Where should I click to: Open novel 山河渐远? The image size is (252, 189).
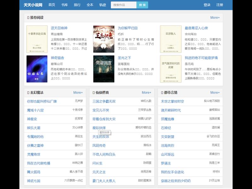pyautogui.click(x=168, y=154)
